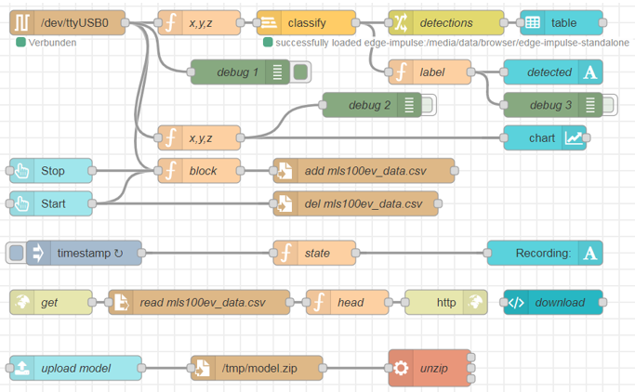The width and height of the screenshot is (635, 392).
Task: Trigger the timestamp inject node button
Action: (15, 253)
